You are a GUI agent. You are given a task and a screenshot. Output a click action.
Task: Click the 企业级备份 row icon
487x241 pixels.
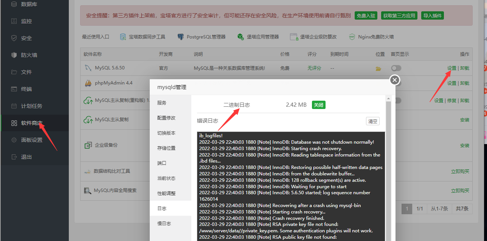point(88,145)
